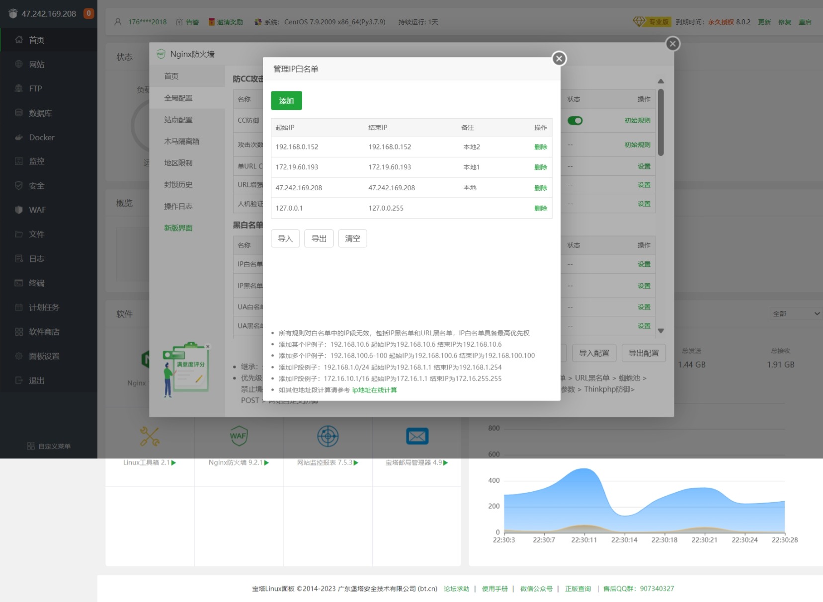
Task: Open the 数据库 database icon
Action: pos(19,113)
